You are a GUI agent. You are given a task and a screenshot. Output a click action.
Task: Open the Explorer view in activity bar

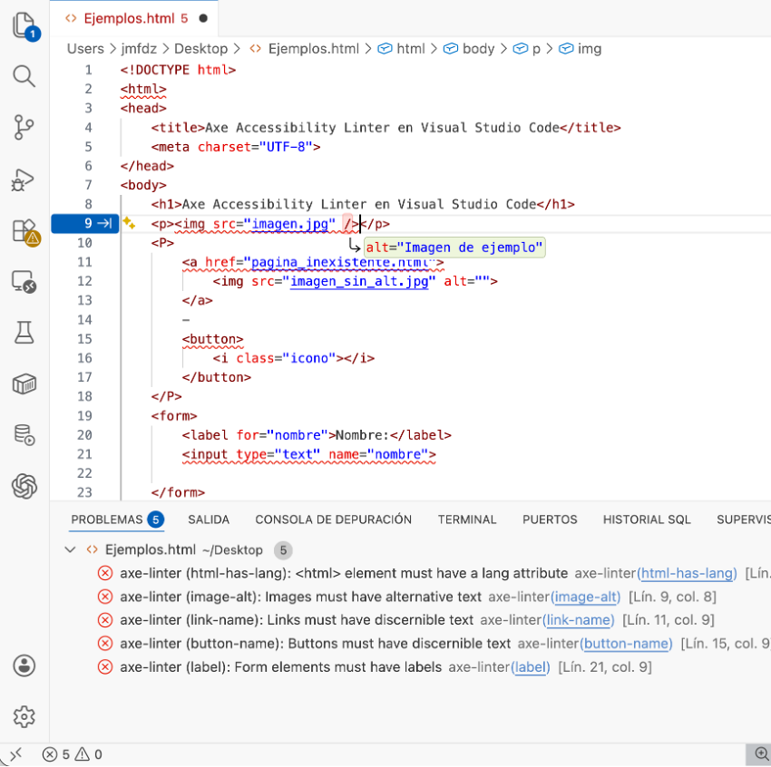pyautogui.click(x=24, y=26)
